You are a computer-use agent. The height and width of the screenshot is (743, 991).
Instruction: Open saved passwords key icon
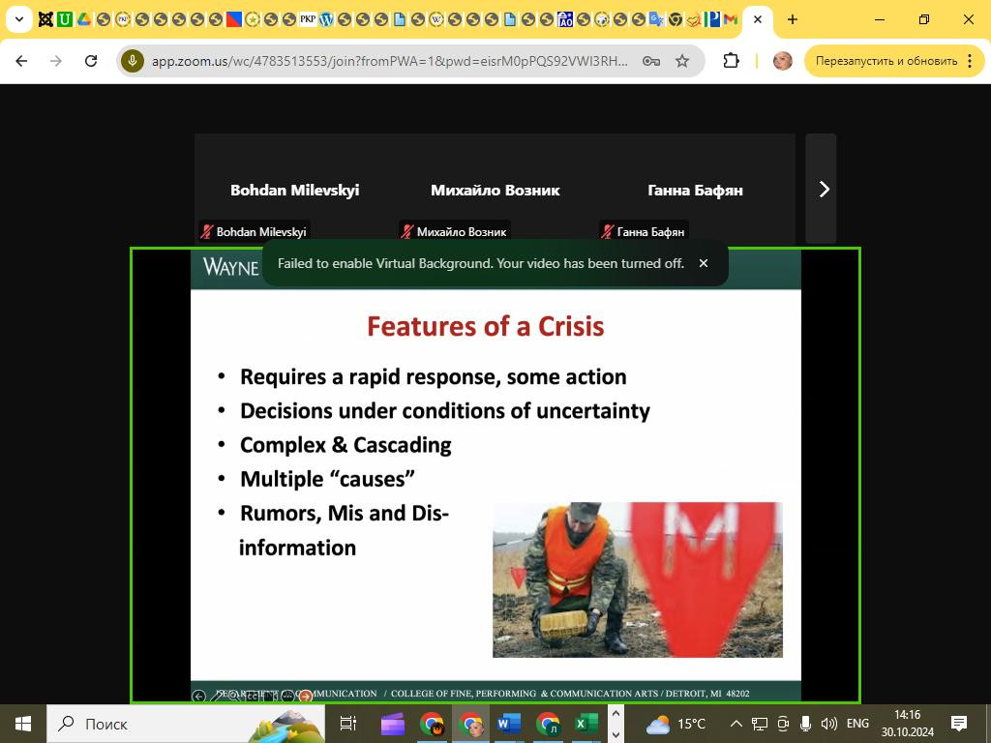pos(651,61)
